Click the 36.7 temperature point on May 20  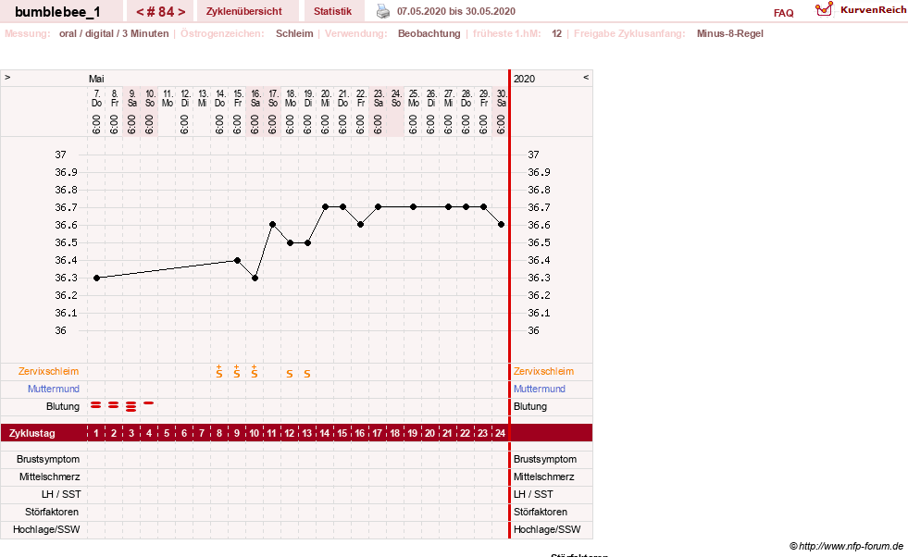click(326, 206)
